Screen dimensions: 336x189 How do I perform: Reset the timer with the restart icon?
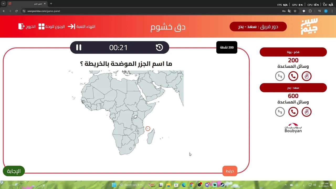coord(159,48)
